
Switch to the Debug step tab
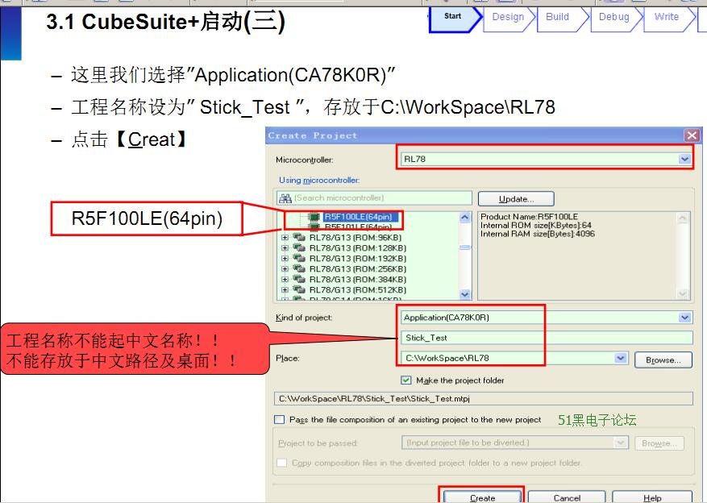(x=616, y=18)
